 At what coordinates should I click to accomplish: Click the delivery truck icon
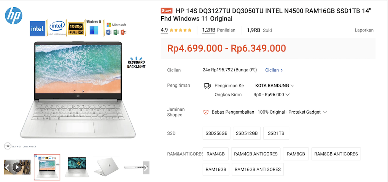point(207,86)
